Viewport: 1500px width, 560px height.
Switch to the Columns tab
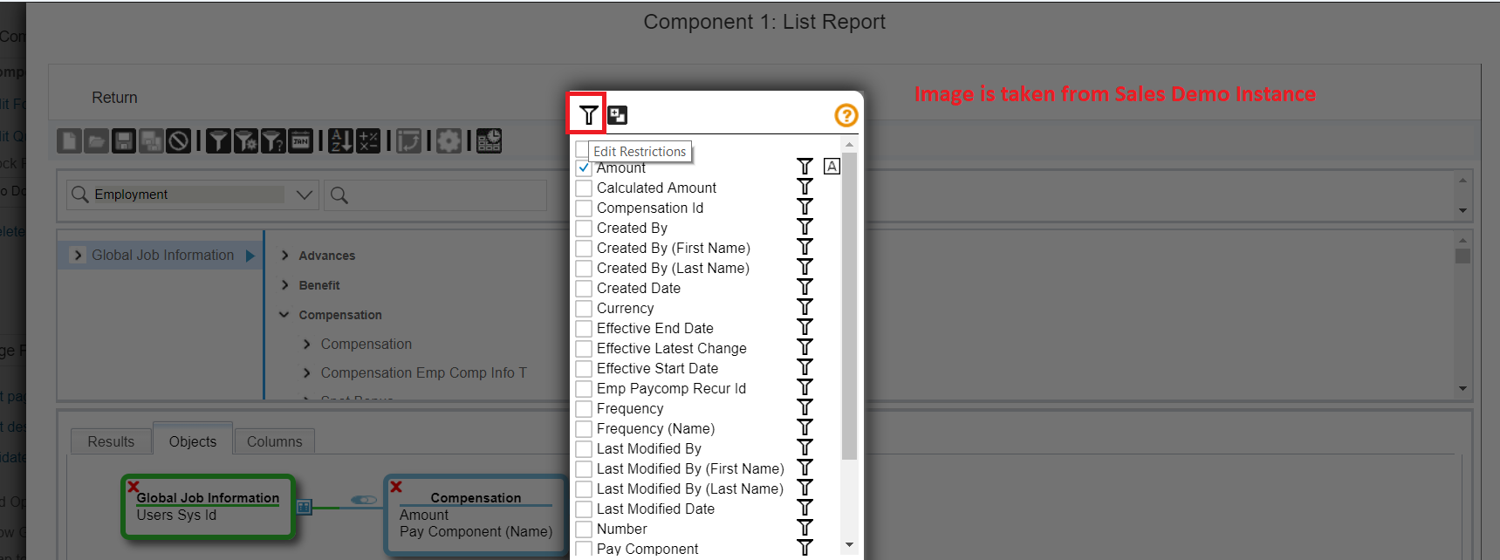coord(274,441)
